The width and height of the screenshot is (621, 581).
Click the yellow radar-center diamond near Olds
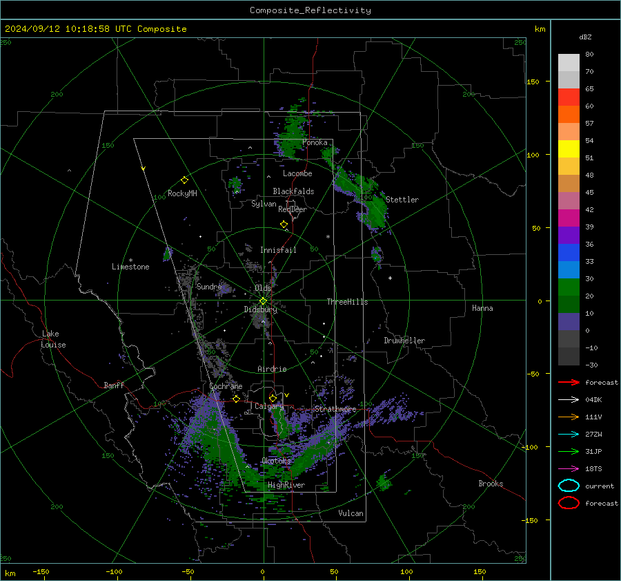(263, 301)
